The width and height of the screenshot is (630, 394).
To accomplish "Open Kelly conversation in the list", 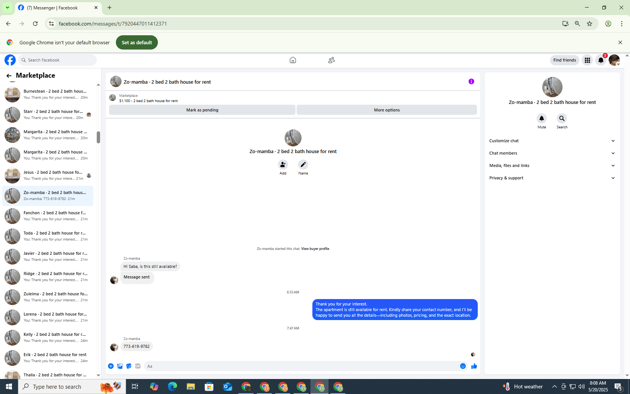I will coord(48,337).
